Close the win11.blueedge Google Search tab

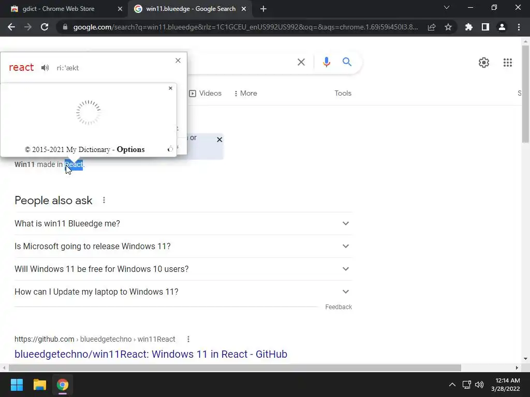(x=244, y=9)
